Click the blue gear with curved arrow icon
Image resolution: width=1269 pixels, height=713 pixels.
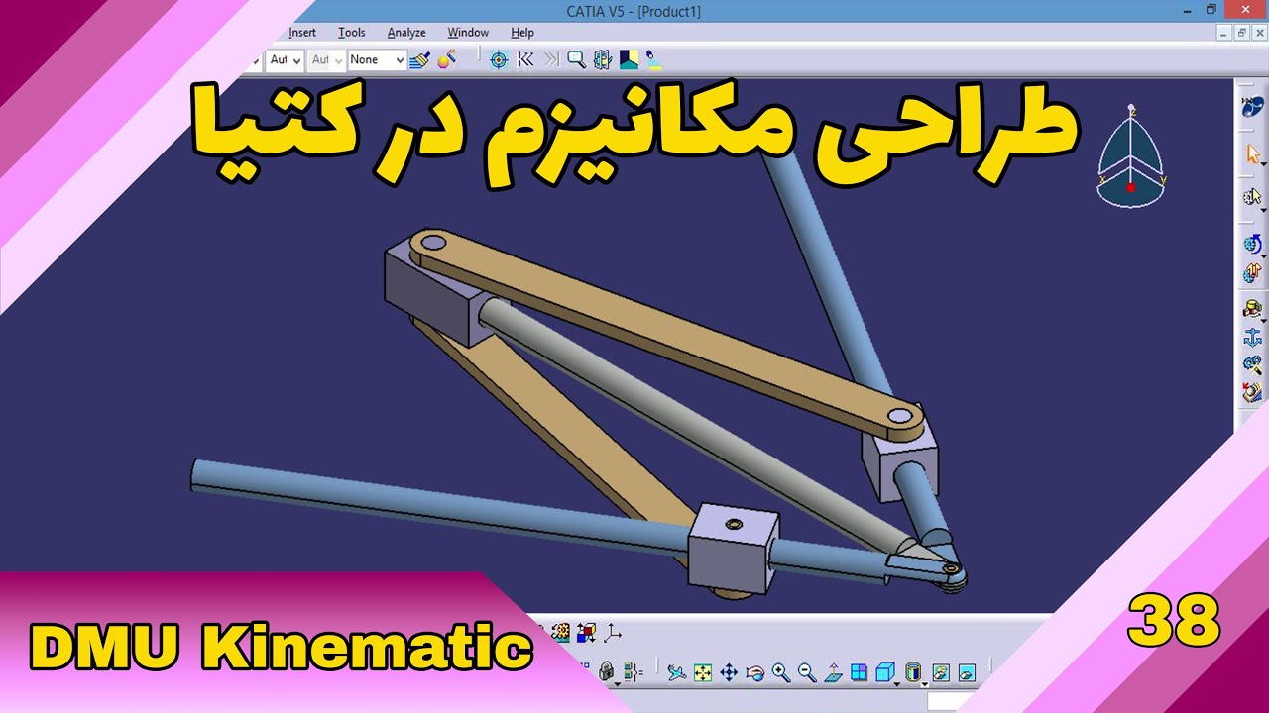click(1252, 244)
